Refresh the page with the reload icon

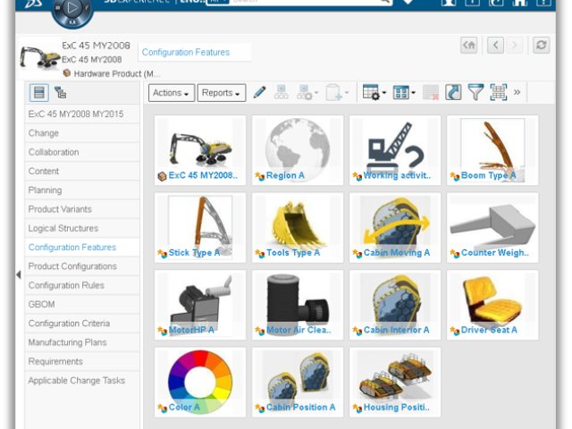coord(541,46)
